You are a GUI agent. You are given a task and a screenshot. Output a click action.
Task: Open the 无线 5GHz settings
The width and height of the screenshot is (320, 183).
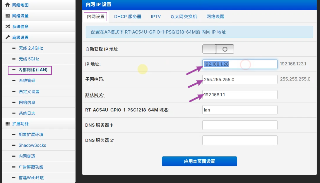pyautogui.click(x=29, y=59)
